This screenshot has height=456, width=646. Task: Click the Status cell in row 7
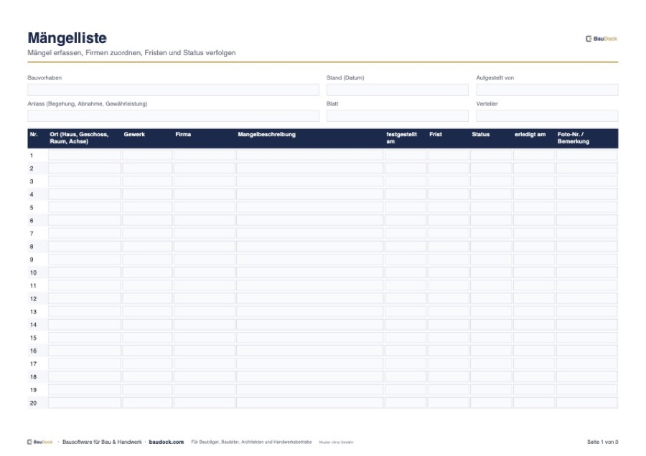[x=491, y=233]
